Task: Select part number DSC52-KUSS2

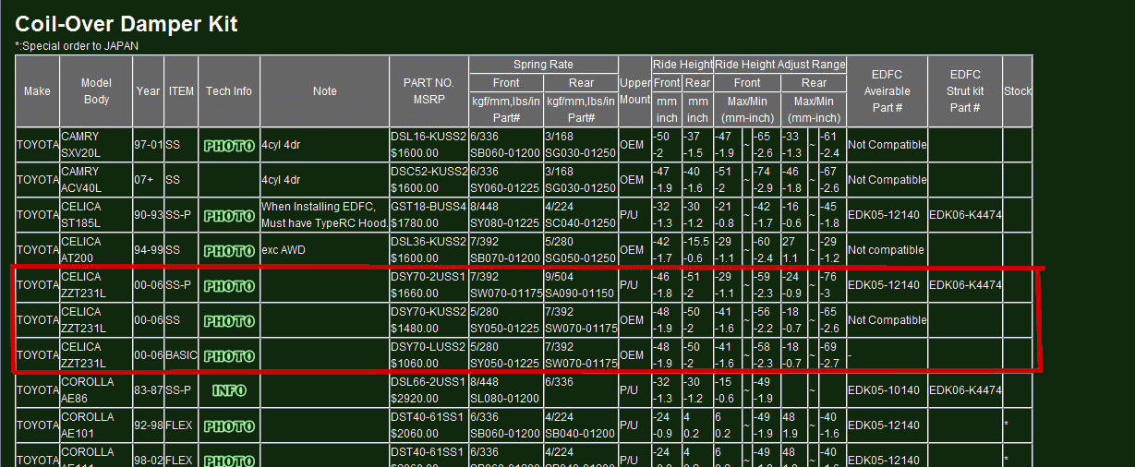Action: (x=429, y=171)
